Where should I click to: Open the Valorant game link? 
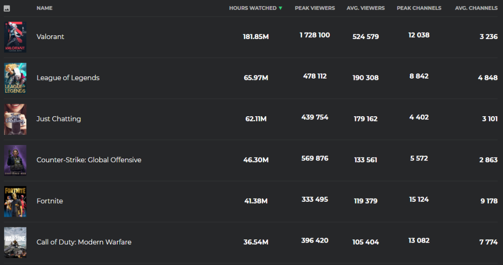[50, 37]
